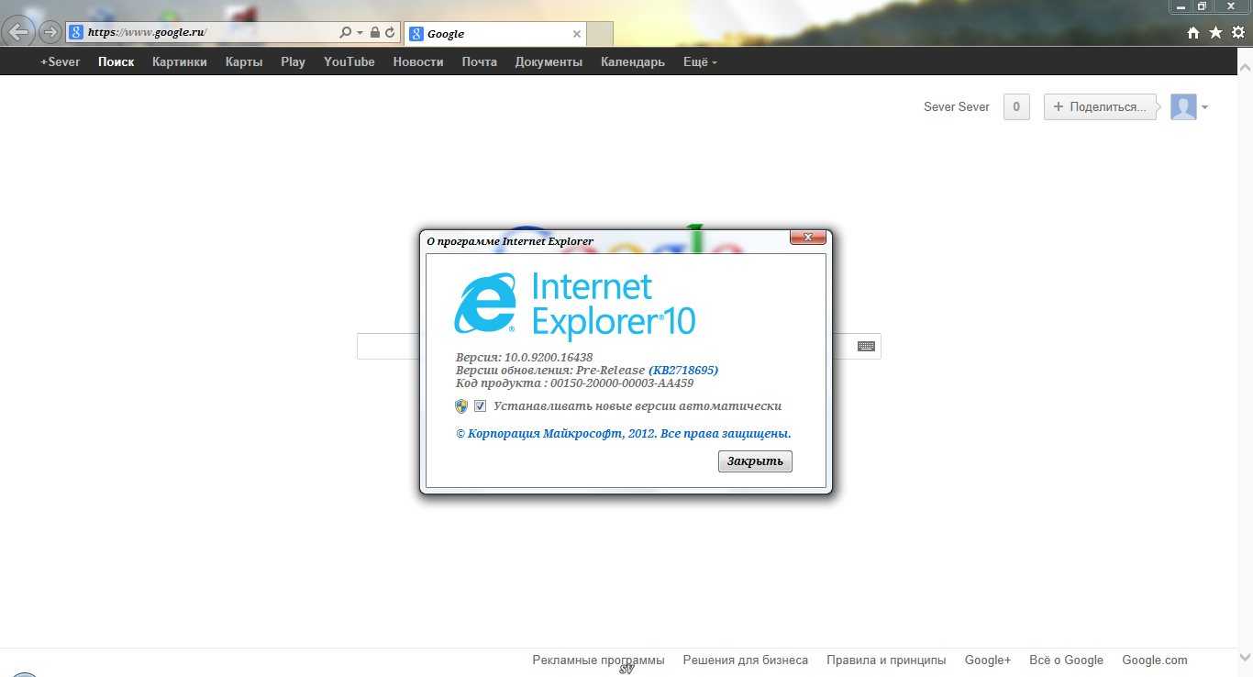The image size is (1253, 677).
Task: Click into the Google search field
Action: point(619,346)
